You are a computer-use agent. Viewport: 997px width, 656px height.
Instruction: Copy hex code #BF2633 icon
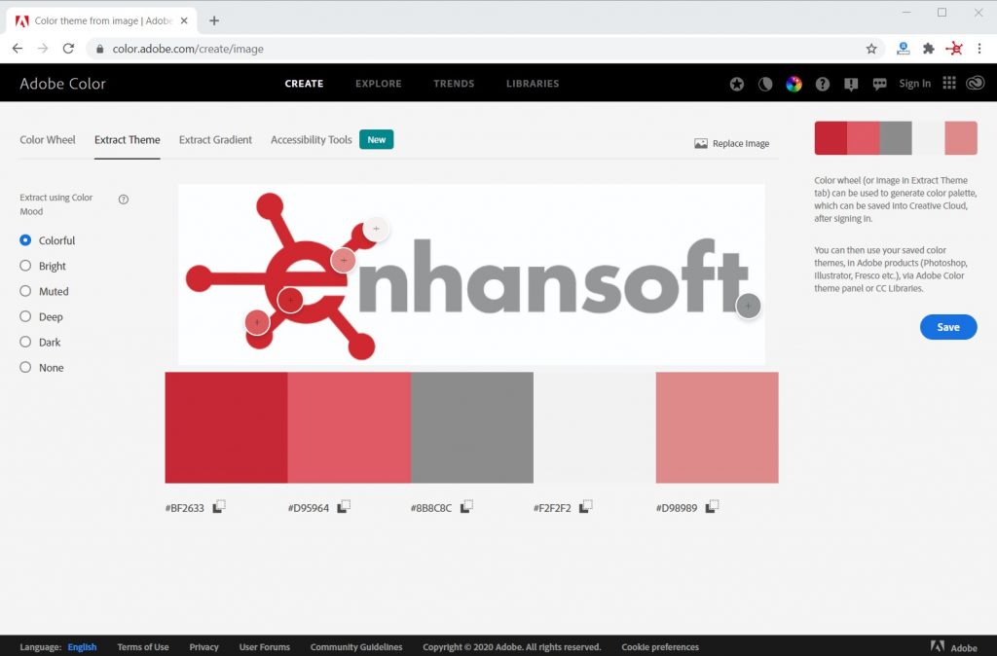click(x=219, y=507)
